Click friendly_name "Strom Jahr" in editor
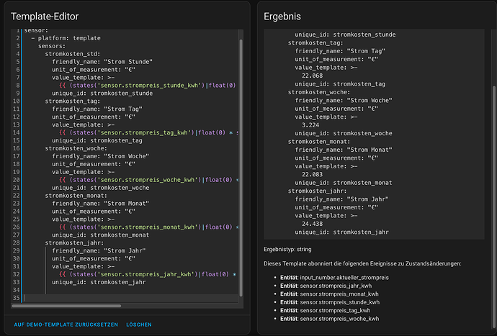 click(x=99, y=250)
